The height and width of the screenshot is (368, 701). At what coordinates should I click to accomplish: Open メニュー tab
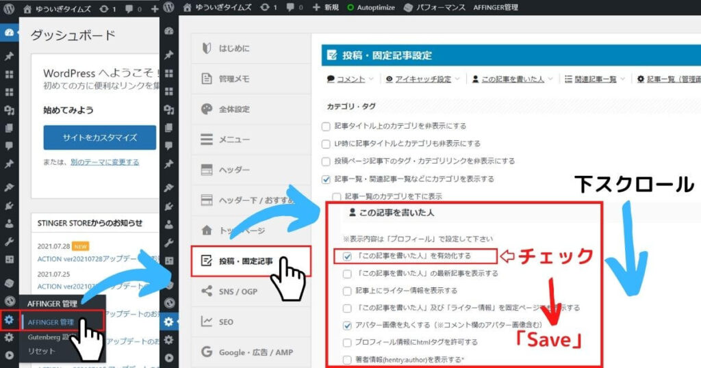pos(251,140)
